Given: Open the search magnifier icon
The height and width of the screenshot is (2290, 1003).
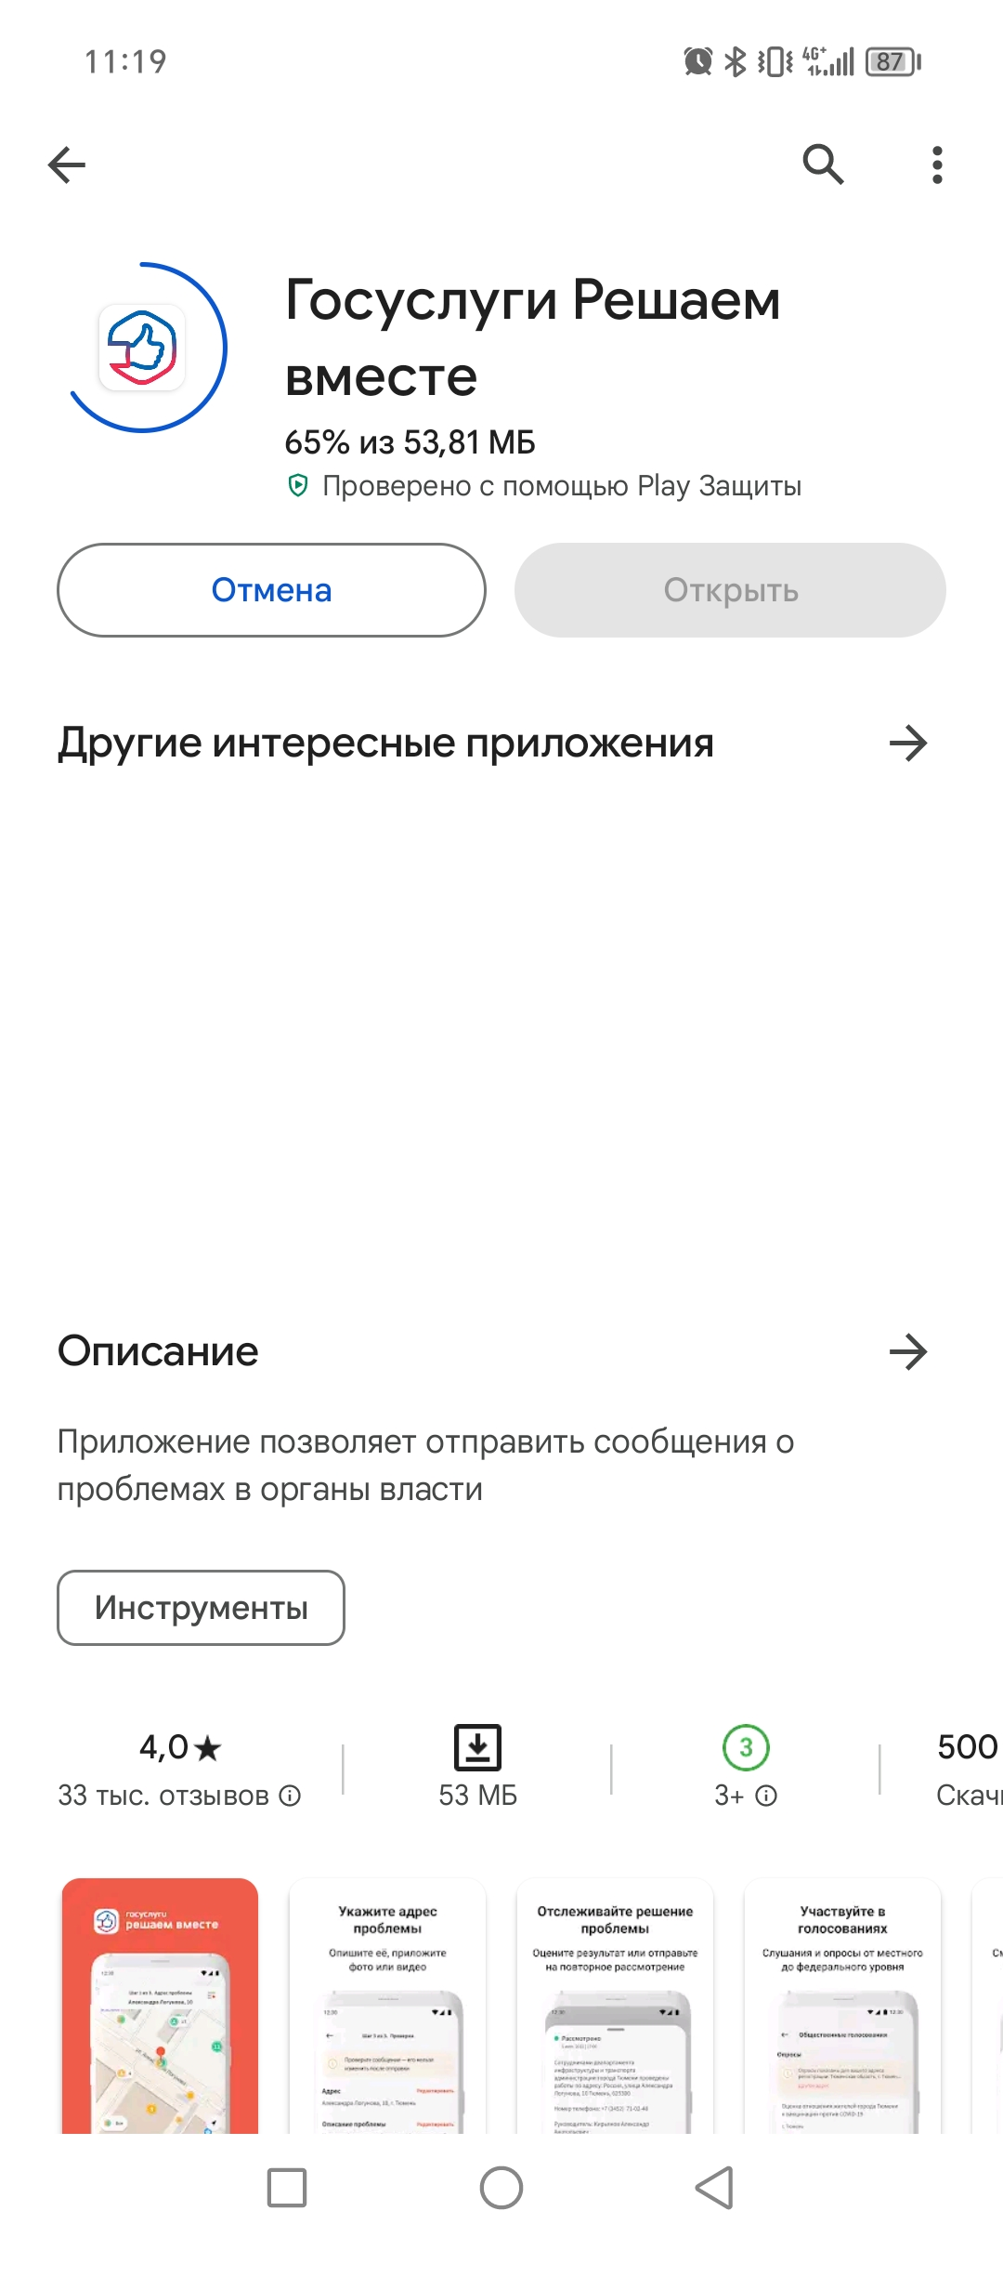Looking at the screenshot, I should (823, 165).
